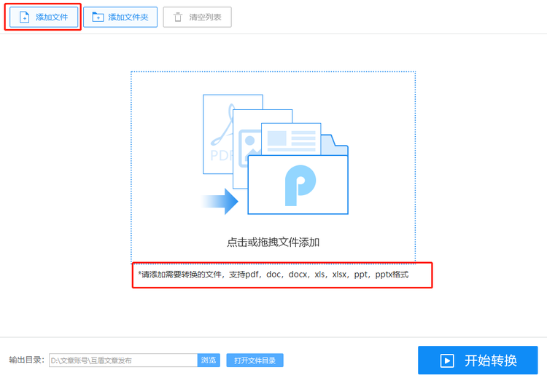The height and width of the screenshot is (383, 547).
Task: Click the 浏览 browse button
Action: (209, 360)
